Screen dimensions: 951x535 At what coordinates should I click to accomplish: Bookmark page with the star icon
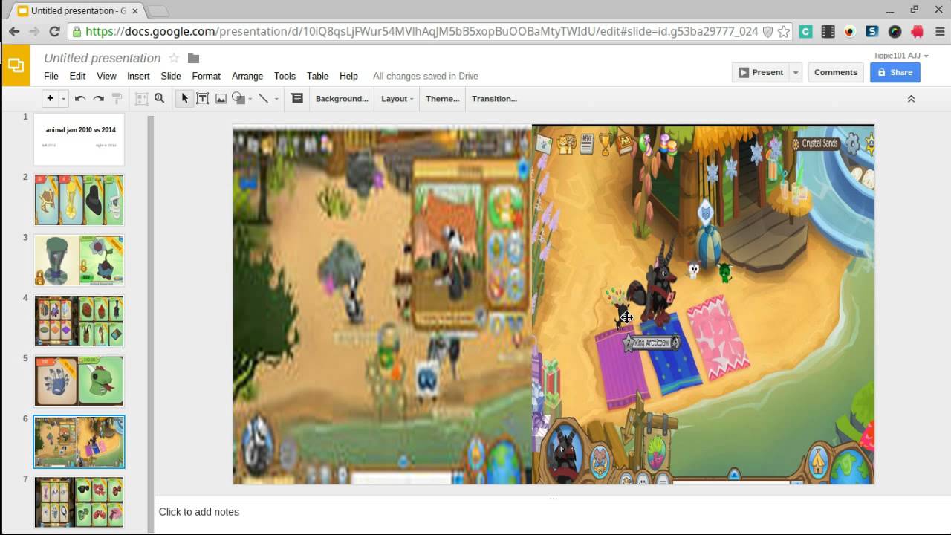tap(783, 31)
